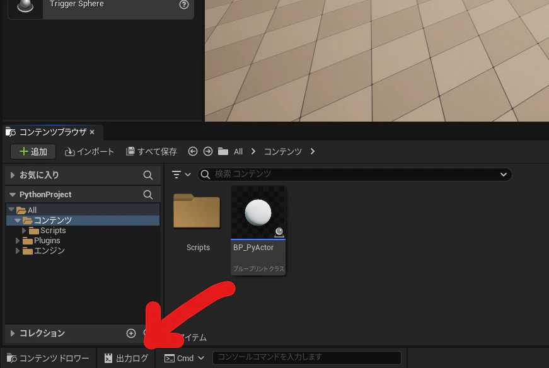This screenshot has width=549, height=368.
Task: Select the コンテンツ breadcrumb
Action: tap(282, 152)
